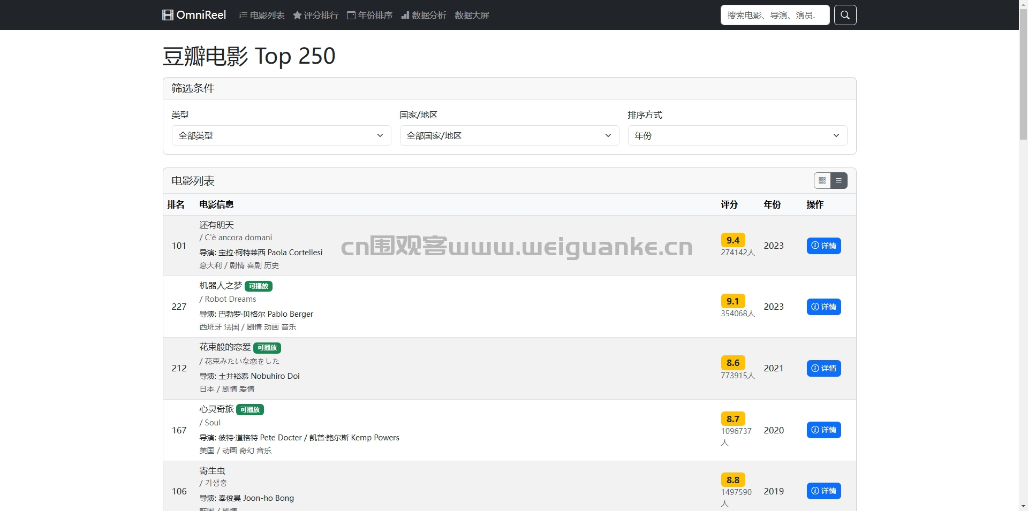Click the OmniReel brand link
Screen dimensions: 1028x511
pos(194,15)
